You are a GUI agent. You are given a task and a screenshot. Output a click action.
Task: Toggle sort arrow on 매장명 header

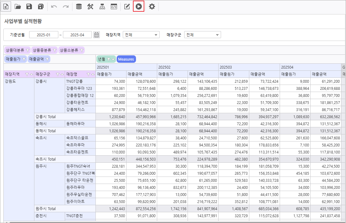(x=93, y=74)
